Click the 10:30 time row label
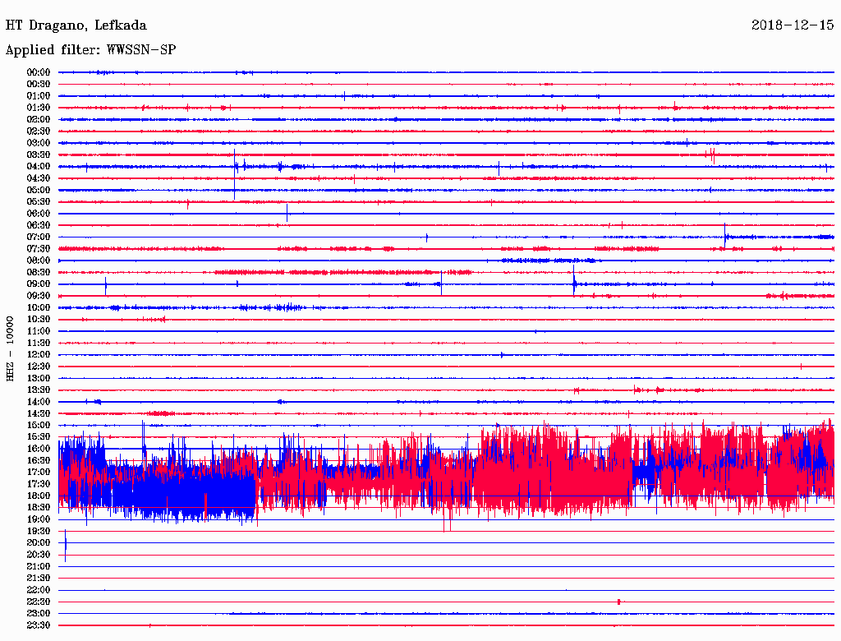This screenshot has height=641, width=841. [39, 319]
